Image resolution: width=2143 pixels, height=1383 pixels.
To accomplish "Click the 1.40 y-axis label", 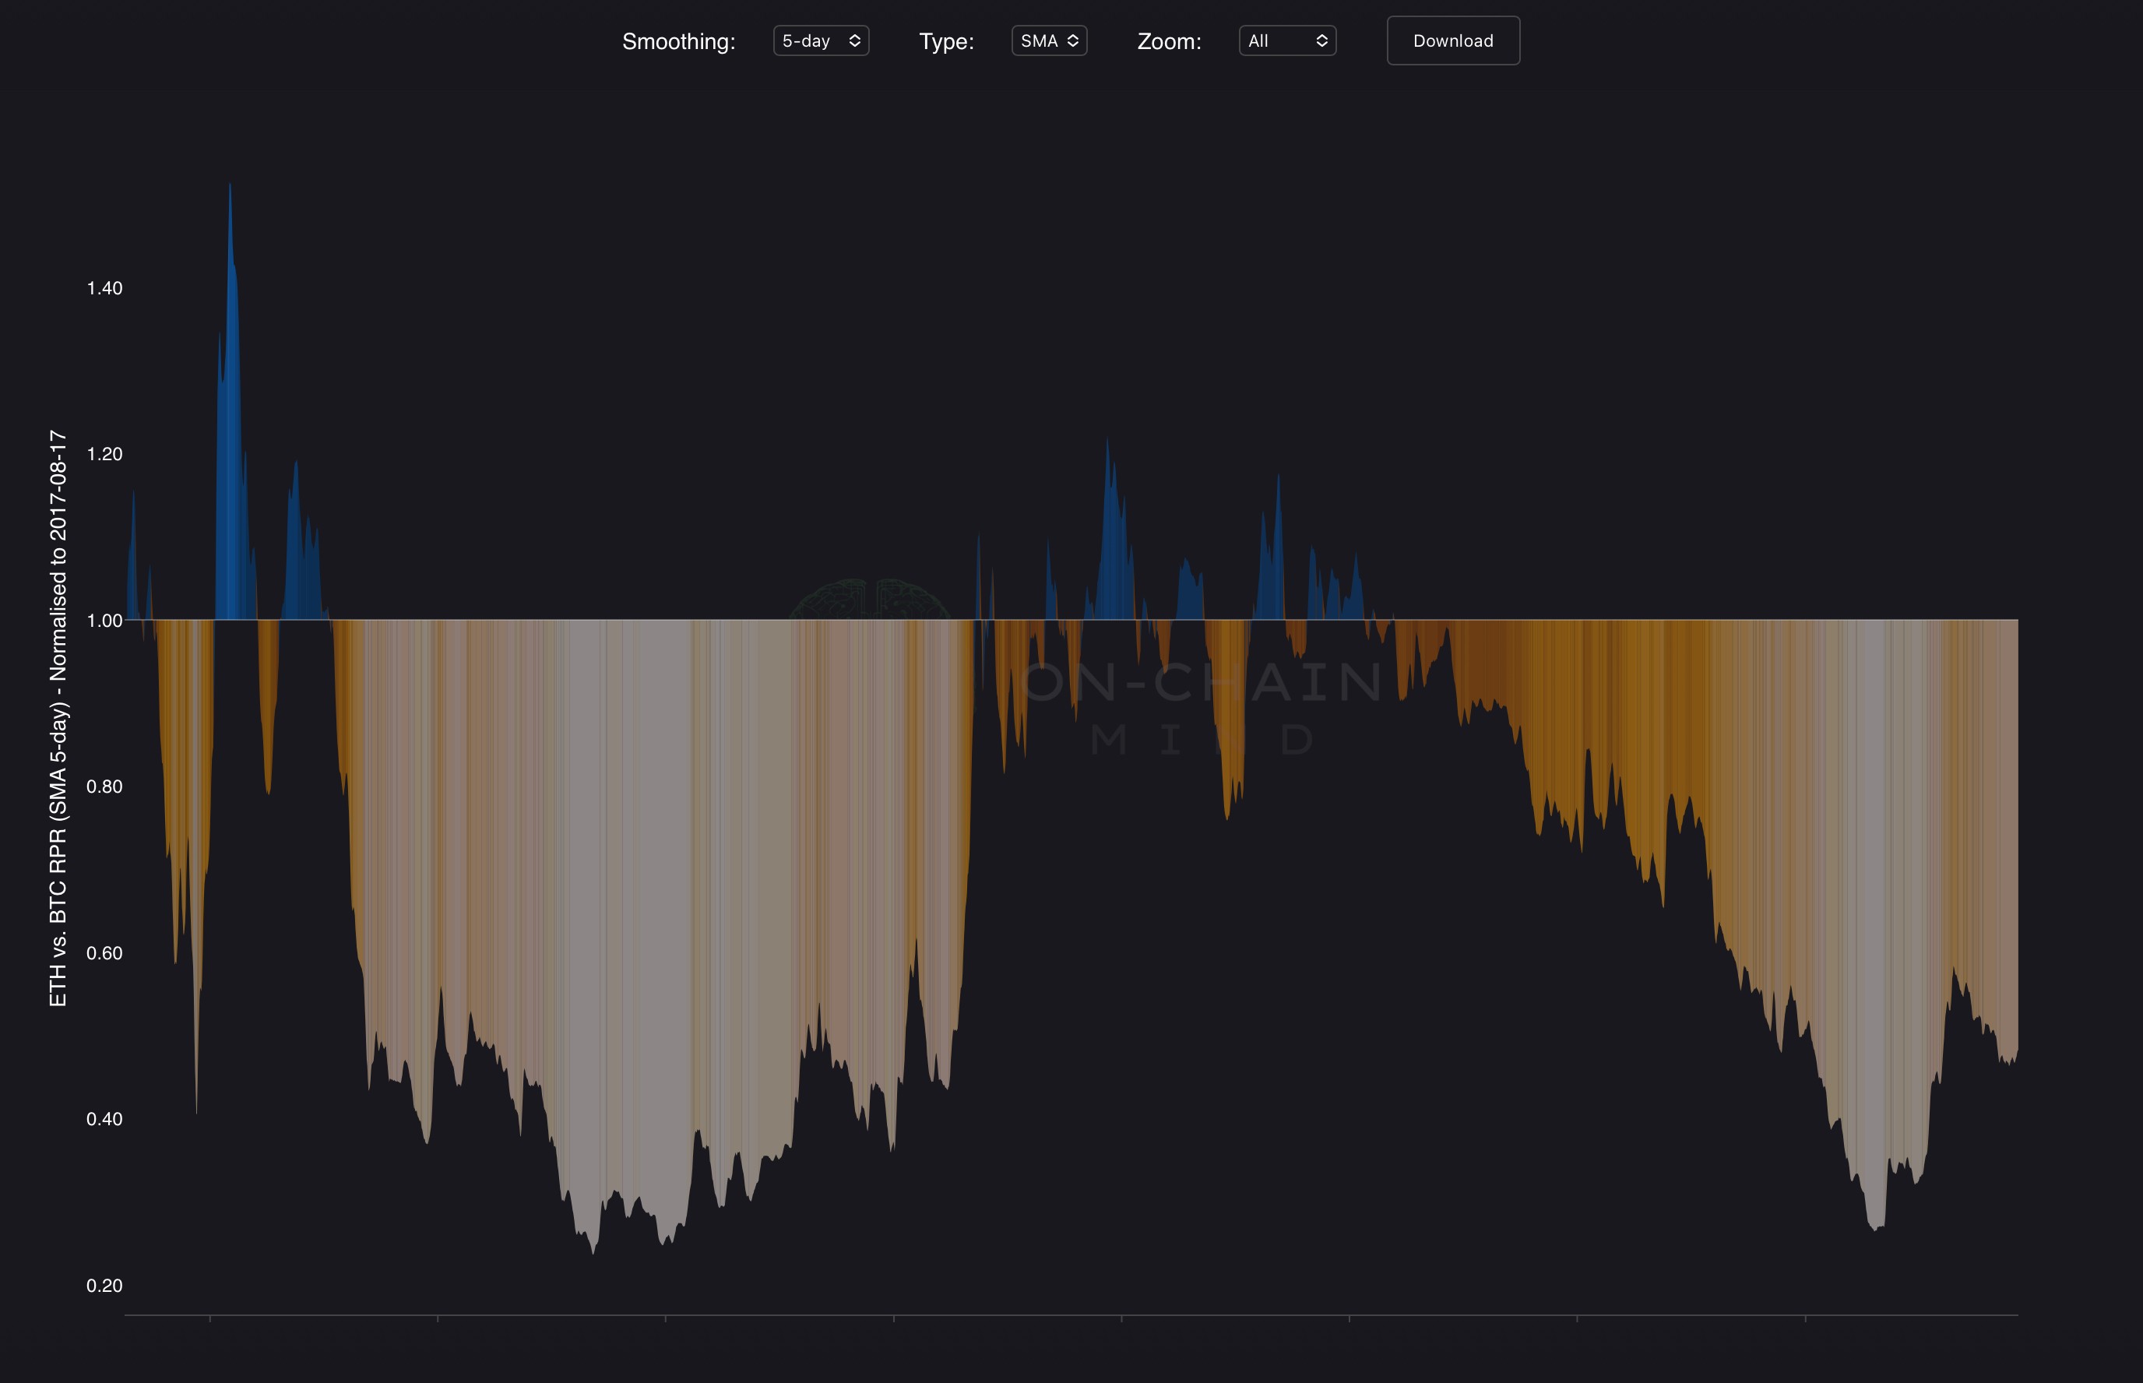I will tap(104, 288).
